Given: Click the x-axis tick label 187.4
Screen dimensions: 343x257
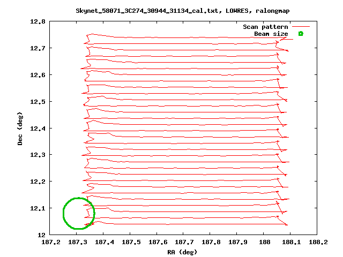Looking at the screenshot, I should coord(105,242).
